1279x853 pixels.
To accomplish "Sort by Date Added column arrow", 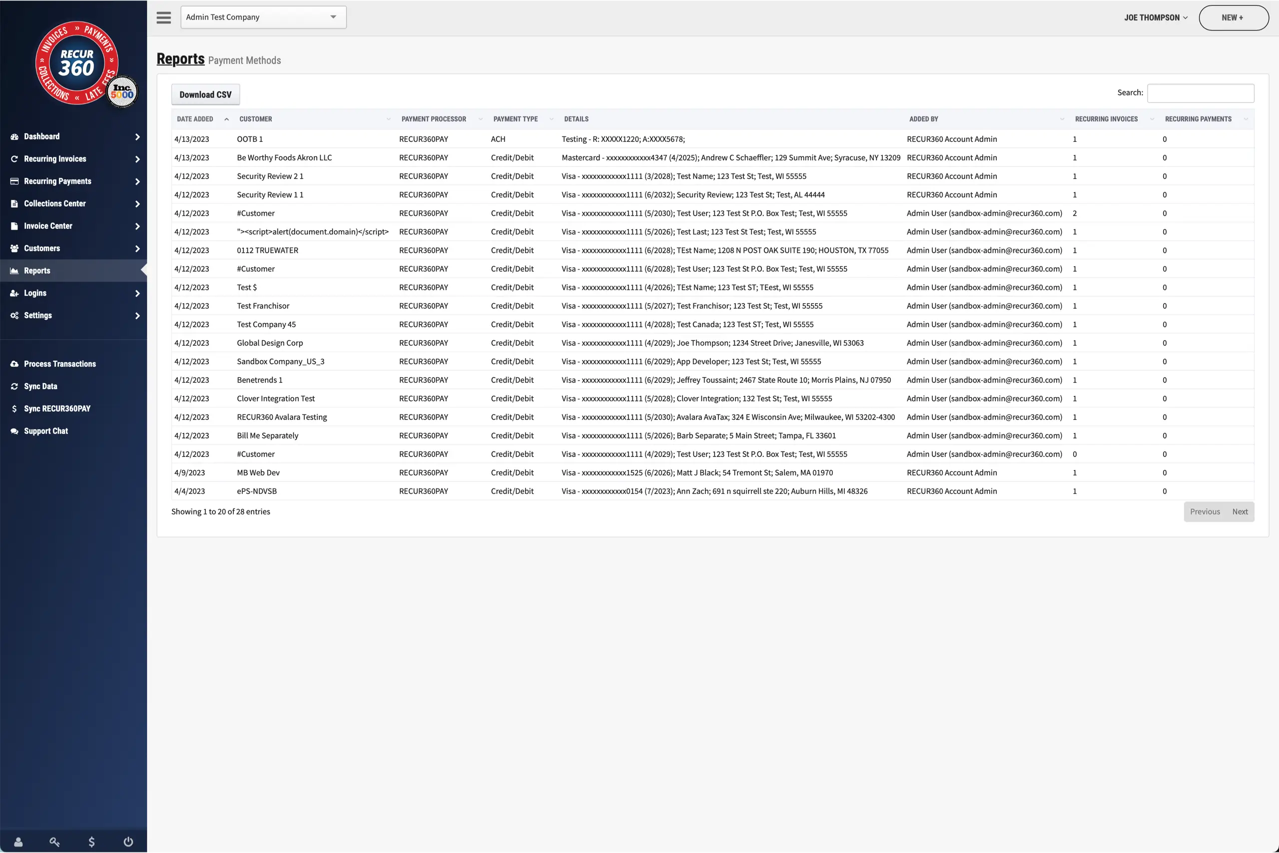I will click(226, 119).
